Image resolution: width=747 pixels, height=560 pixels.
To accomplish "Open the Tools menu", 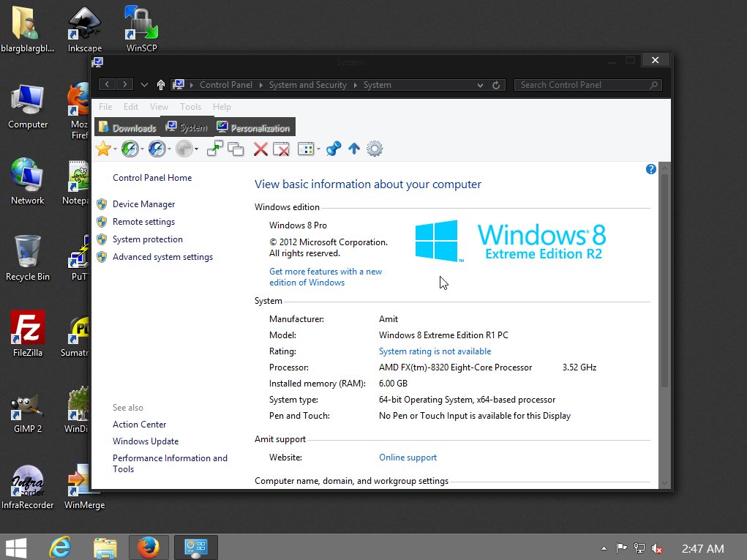I will pyautogui.click(x=190, y=107).
